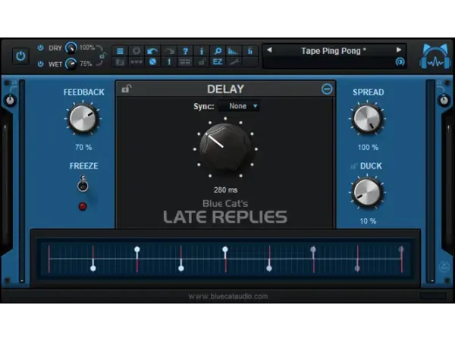Click the small icon left of DUCK label

[353, 166]
